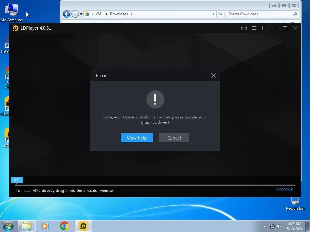Screen dimensions: 310x232
Task: Close the Error dialog with X
Action: pos(213,76)
